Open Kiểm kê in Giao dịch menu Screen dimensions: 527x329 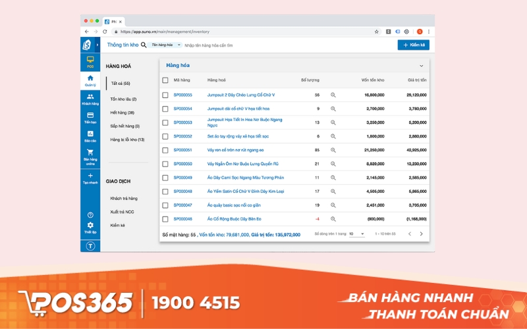[x=117, y=225]
